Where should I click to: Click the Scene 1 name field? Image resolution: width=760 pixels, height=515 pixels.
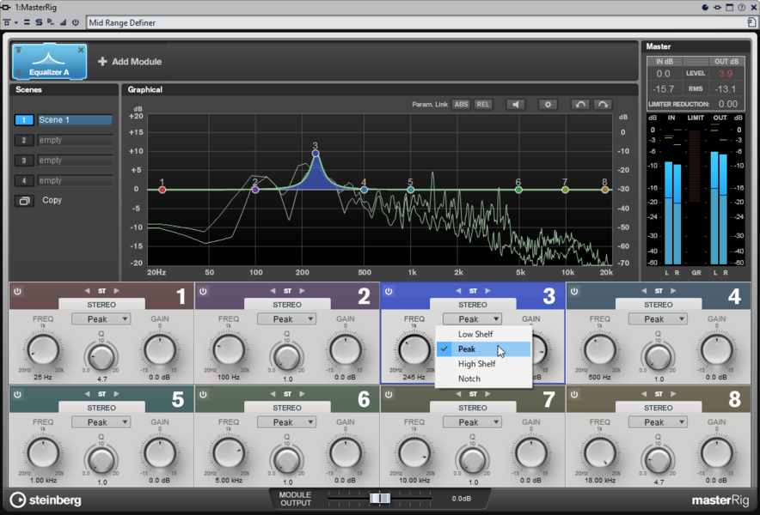pyautogui.click(x=75, y=120)
